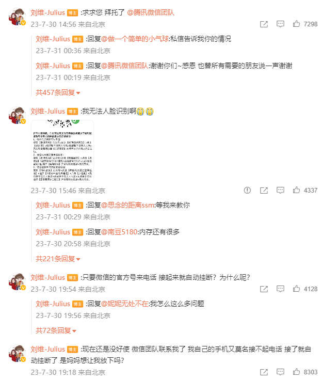Share the 求求您 拜托了 comment

pyautogui.click(x=264, y=24)
